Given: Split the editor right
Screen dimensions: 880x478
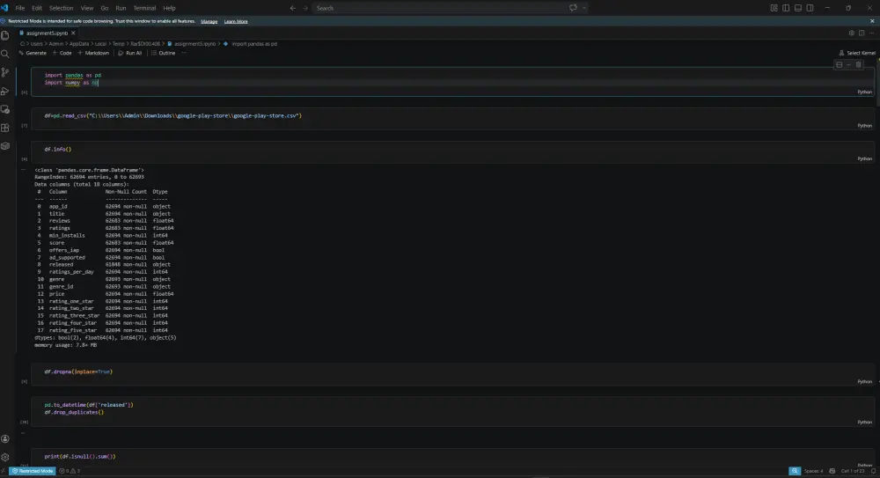Looking at the screenshot, I should pyautogui.click(x=862, y=33).
